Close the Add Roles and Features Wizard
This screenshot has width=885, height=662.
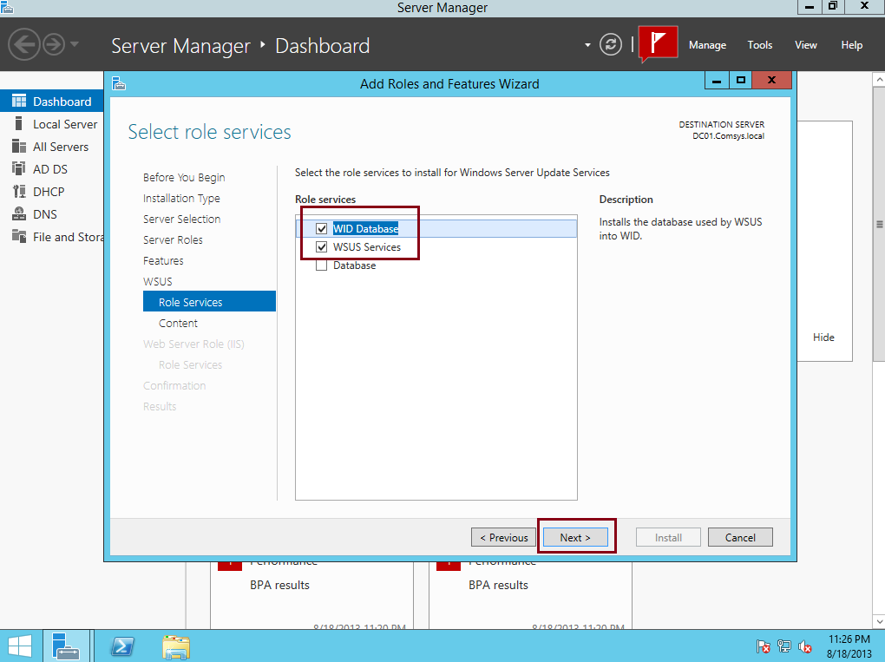(771, 81)
